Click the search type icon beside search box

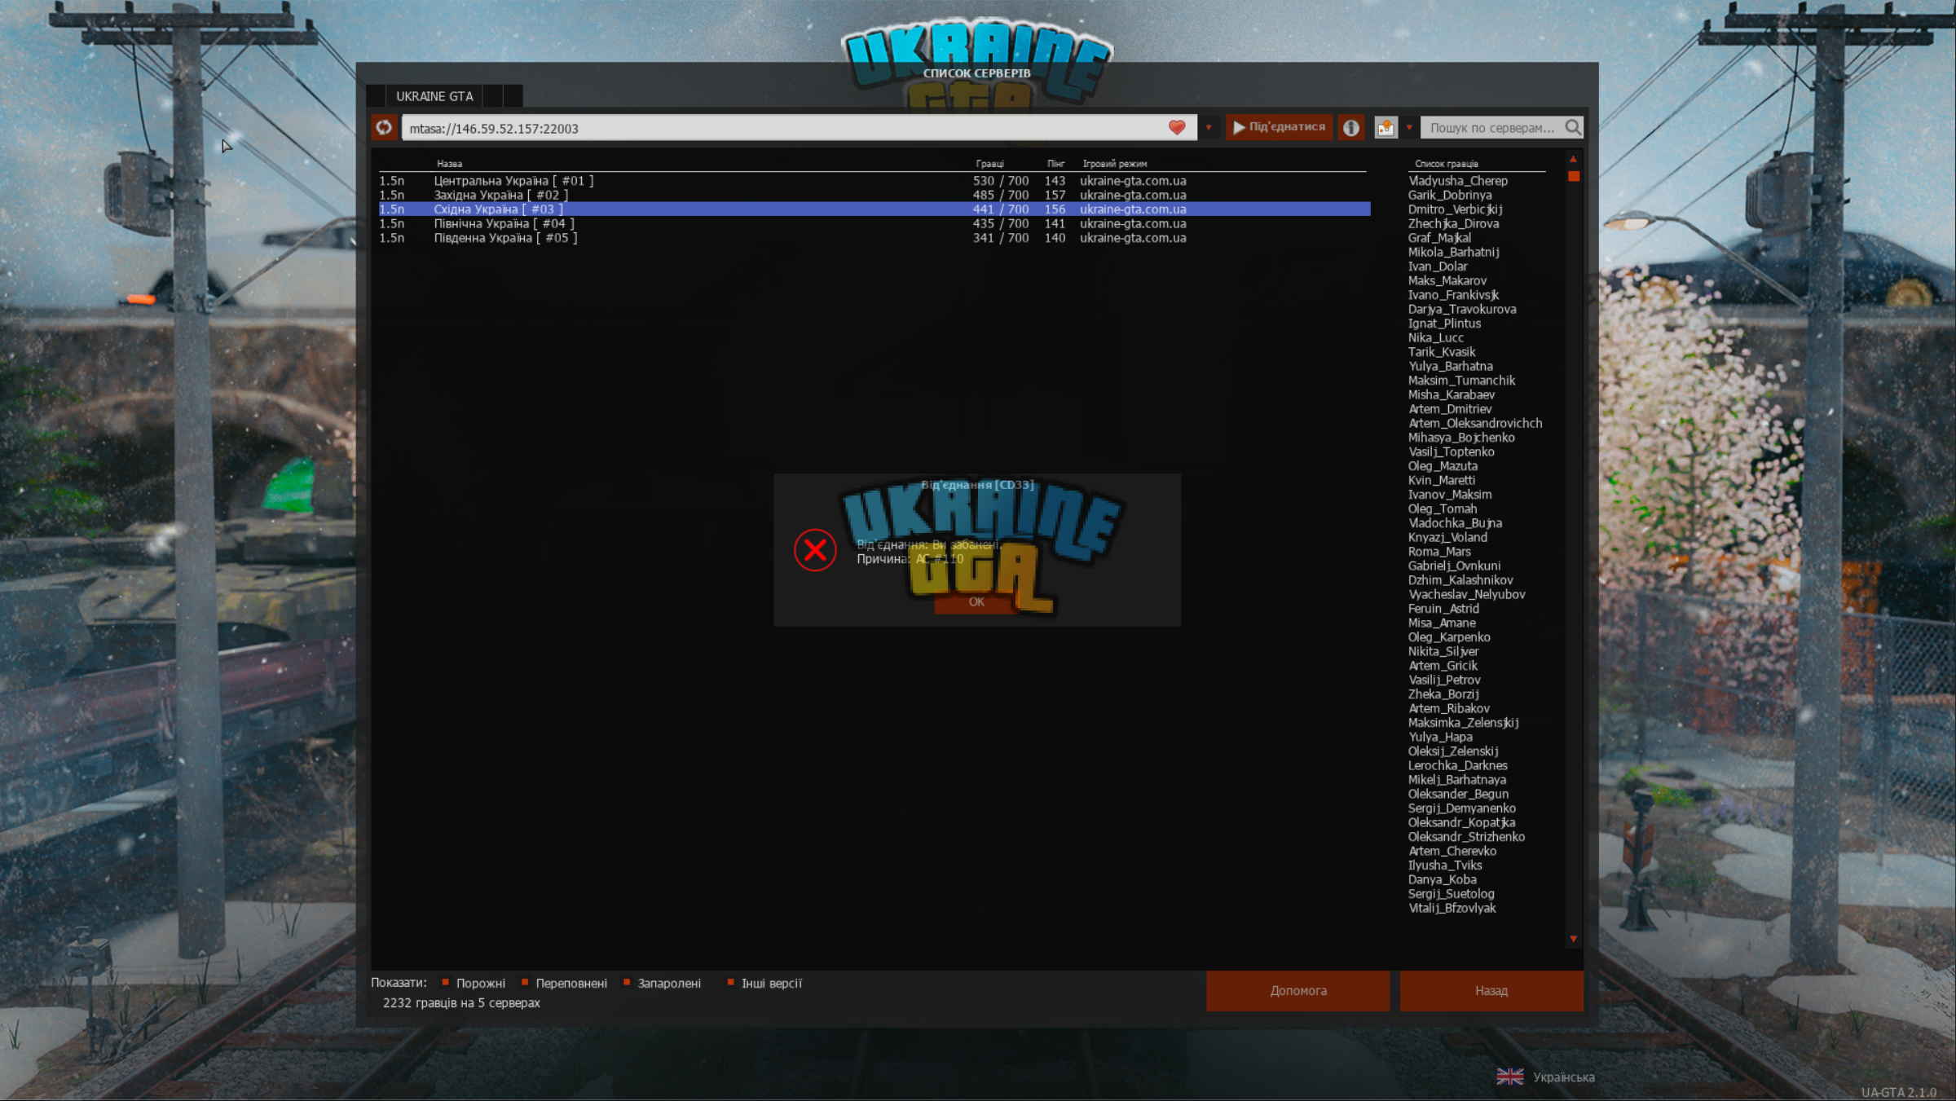tap(1385, 127)
